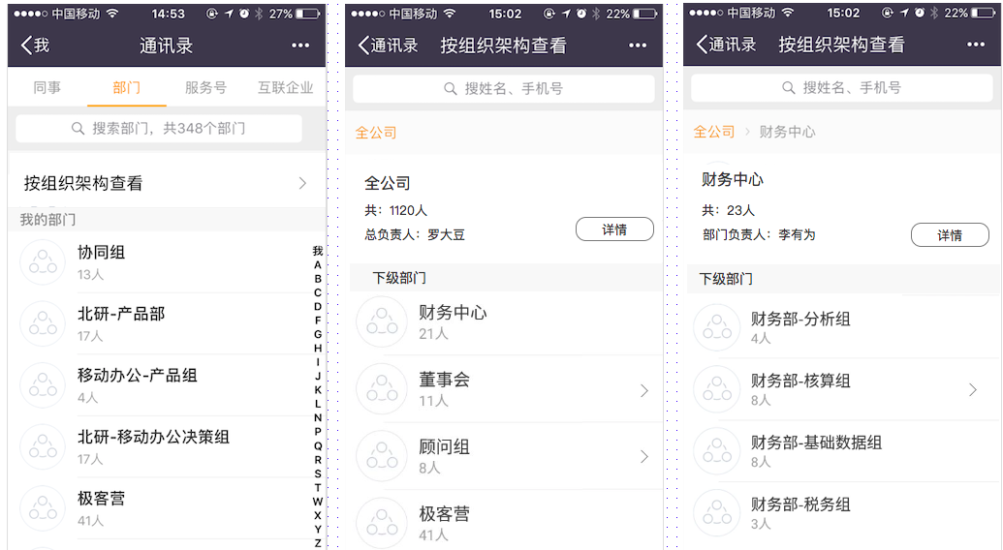Open the more menu in 通讯录 header
The height and width of the screenshot is (550, 1003).
300,46
